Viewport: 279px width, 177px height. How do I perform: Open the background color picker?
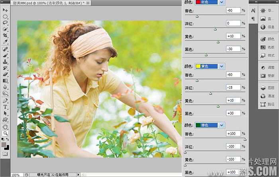[7, 148]
